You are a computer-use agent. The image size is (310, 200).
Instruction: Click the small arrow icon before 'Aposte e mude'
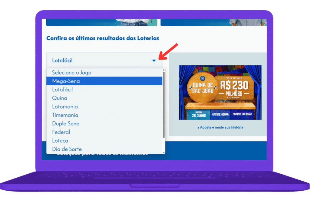pyautogui.click(x=198, y=128)
